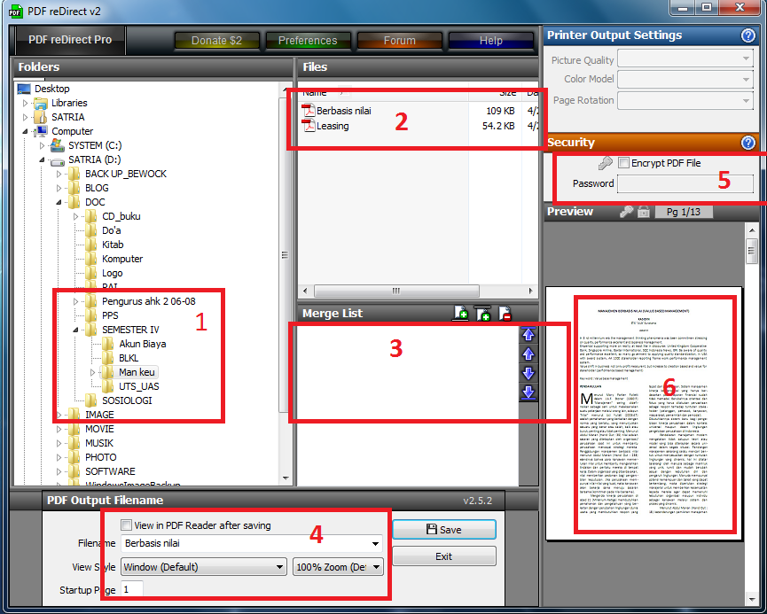Open the 100% Zoom dropdown
The image size is (767, 614).
tap(338, 567)
